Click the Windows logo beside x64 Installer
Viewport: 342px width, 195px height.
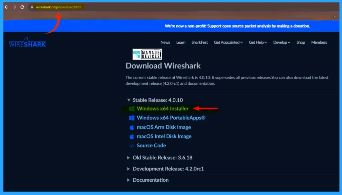point(132,109)
